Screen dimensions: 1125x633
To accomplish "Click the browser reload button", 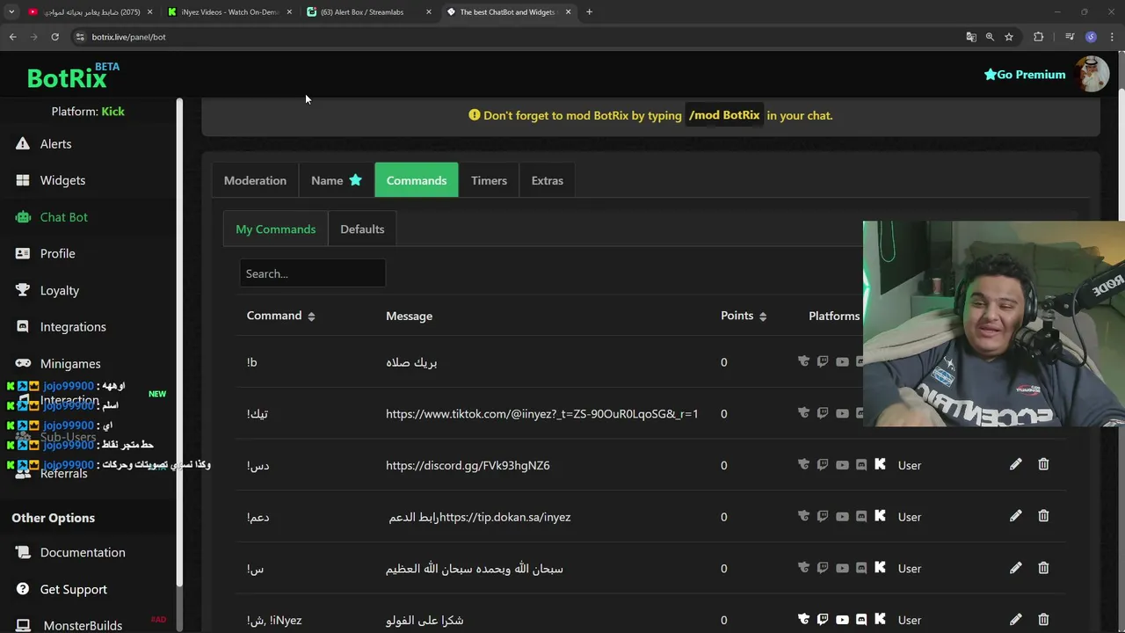I will [54, 37].
